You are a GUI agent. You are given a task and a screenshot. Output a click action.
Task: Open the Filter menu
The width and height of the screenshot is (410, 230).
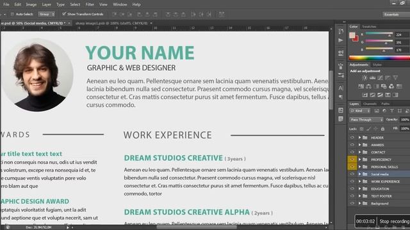pos(90,4)
